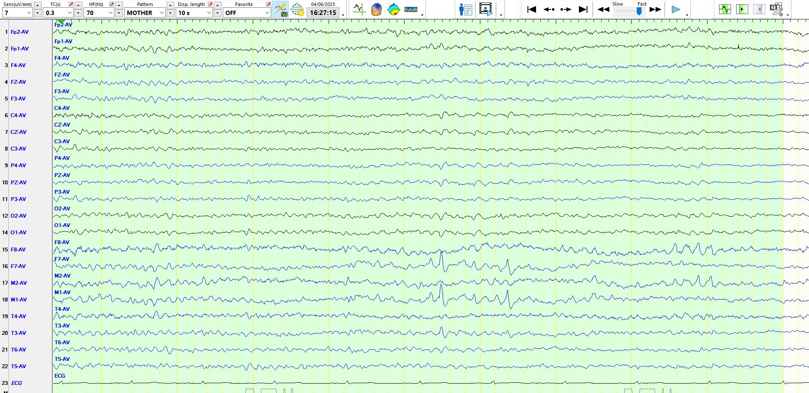Image resolution: width=809 pixels, height=393 pixels.
Task: Select channel 20 T3-AV label
Action: point(18,333)
